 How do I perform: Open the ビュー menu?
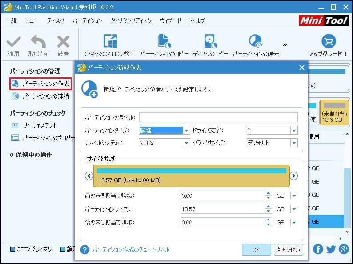pos(32,21)
